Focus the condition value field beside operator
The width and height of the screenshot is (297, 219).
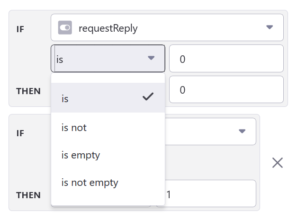click(x=226, y=59)
